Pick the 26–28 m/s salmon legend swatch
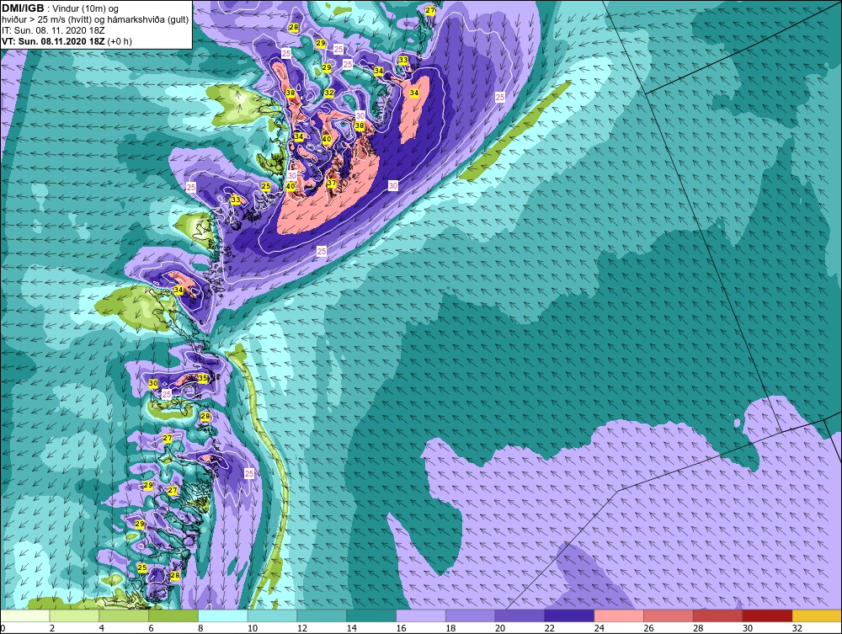842x634 pixels. (x=668, y=615)
